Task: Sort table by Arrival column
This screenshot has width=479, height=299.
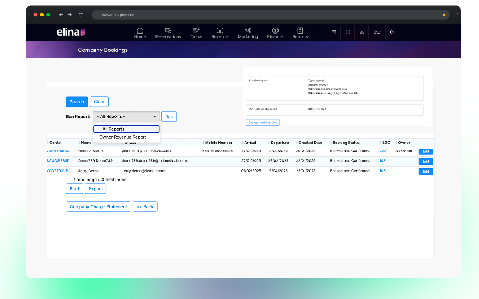Action: click(250, 143)
